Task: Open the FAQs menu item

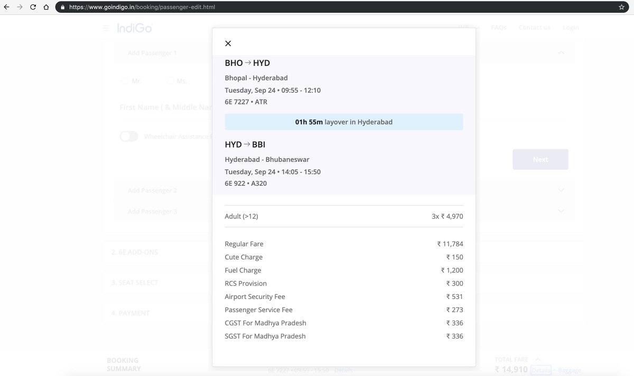Action: coord(499,27)
